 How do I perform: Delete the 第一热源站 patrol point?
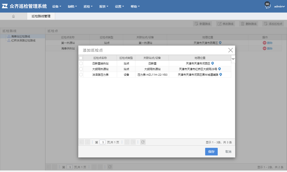(x=268, y=43)
